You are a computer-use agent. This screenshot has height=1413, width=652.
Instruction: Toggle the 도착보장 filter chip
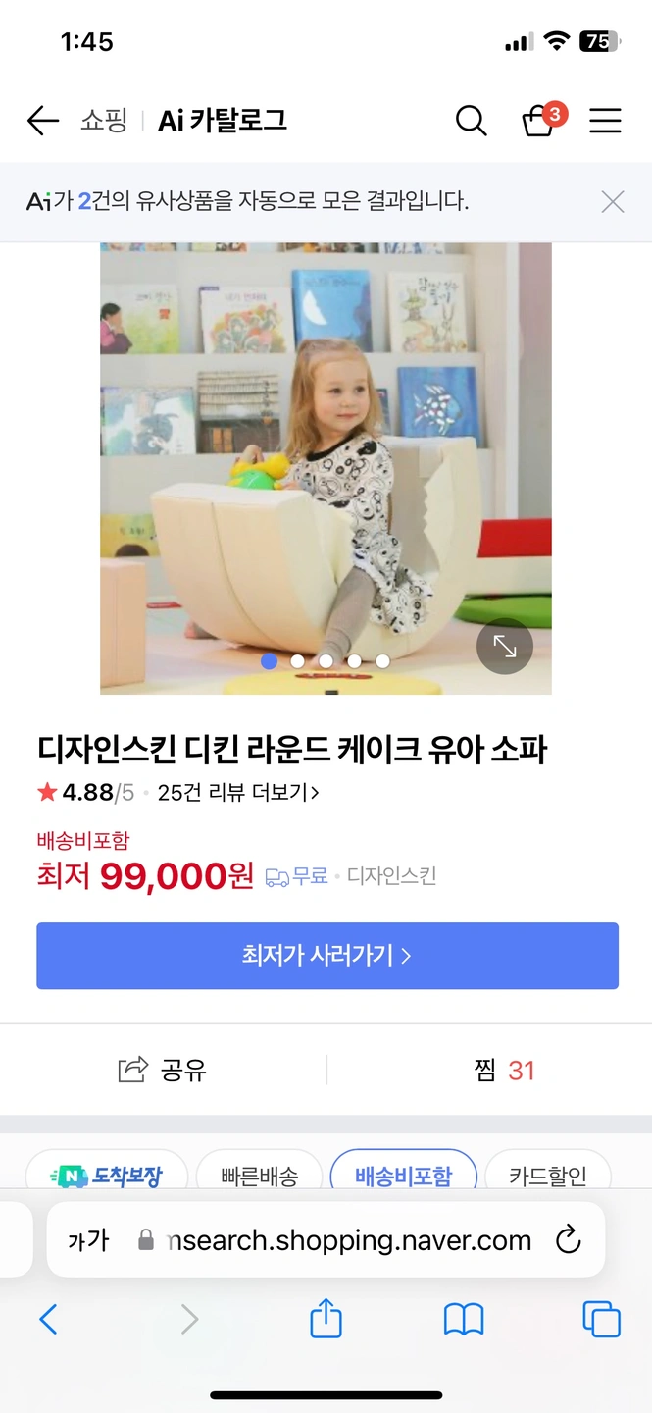106,1176
